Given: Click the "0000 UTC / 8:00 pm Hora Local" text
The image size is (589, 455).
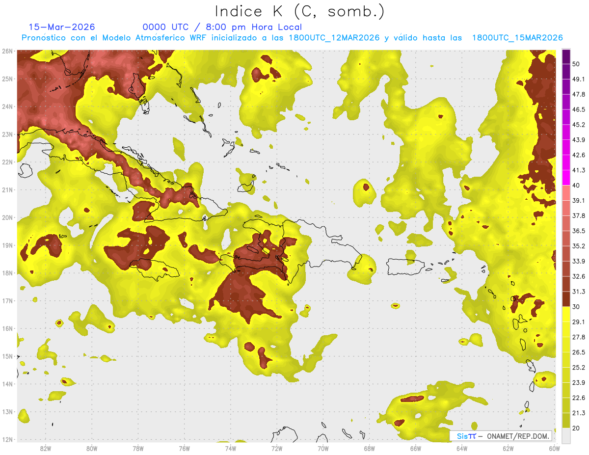Looking at the screenshot, I should 222,27.
